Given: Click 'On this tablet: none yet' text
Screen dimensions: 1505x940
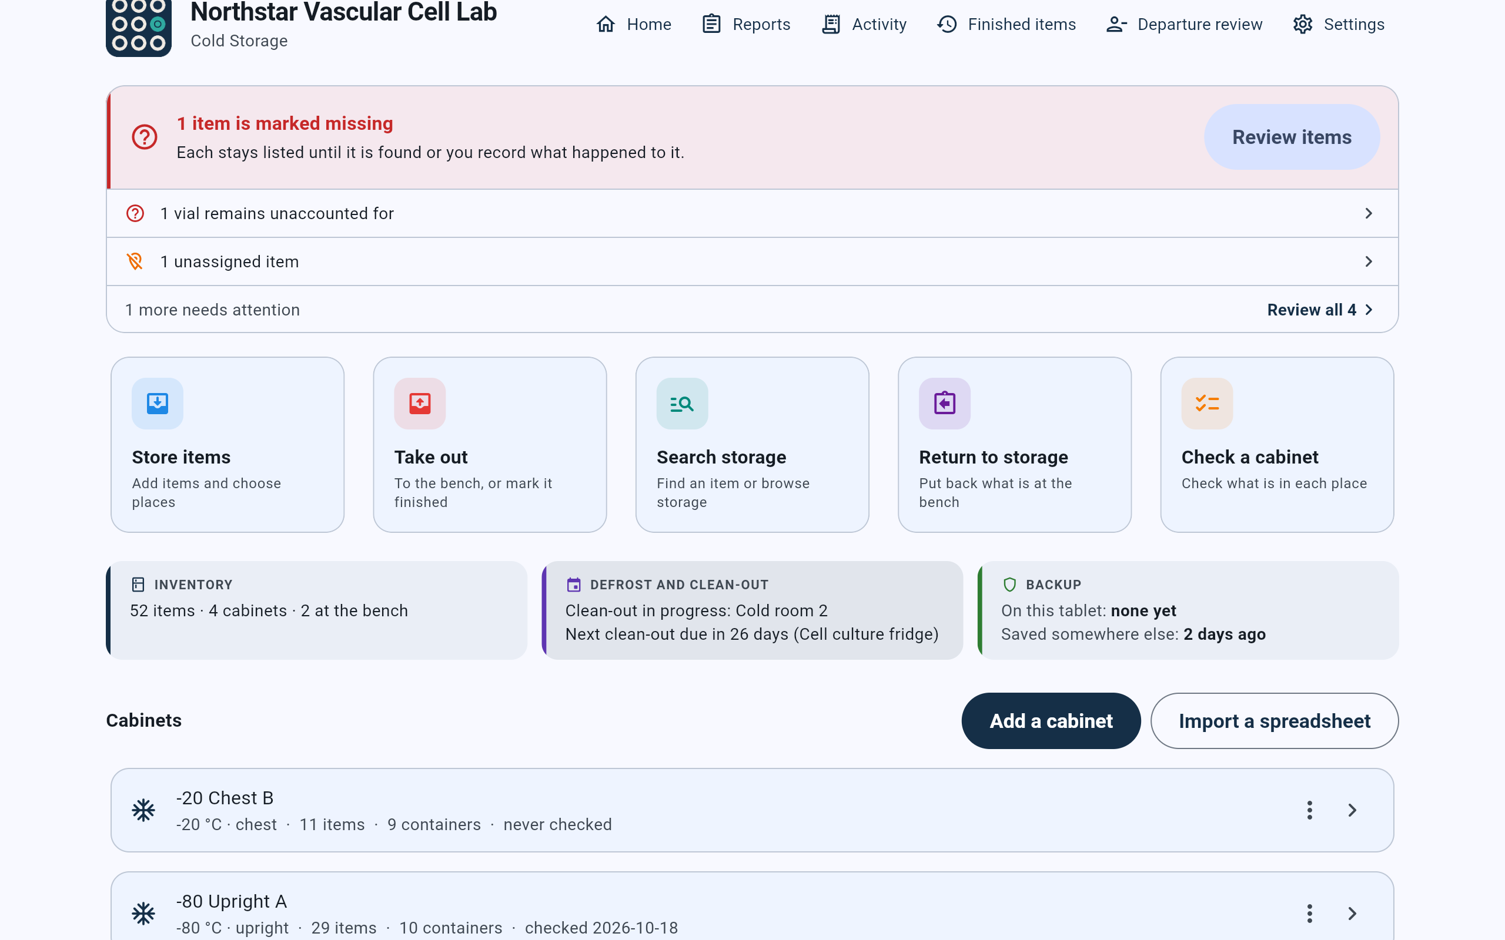Looking at the screenshot, I should coord(1088,610).
